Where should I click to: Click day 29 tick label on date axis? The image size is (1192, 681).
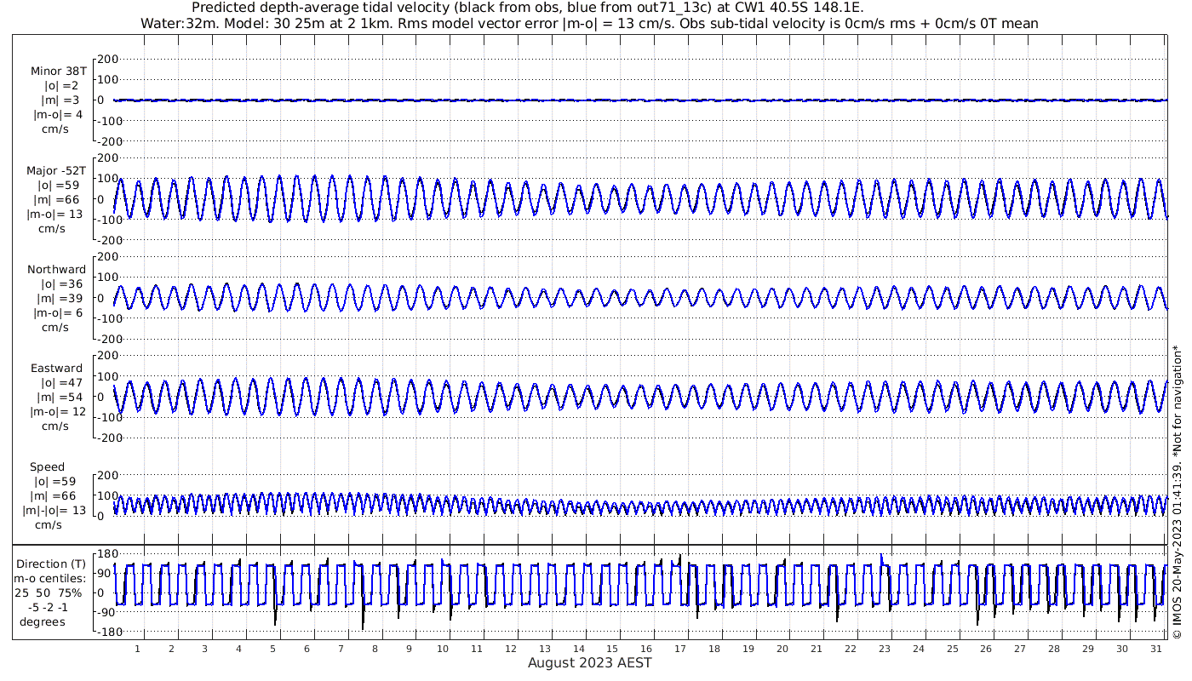pyautogui.click(x=1088, y=649)
